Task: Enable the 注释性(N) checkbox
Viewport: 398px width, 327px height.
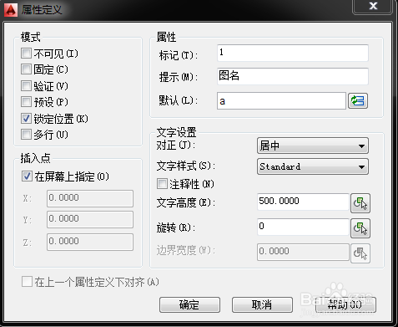Action: (x=162, y=184)
